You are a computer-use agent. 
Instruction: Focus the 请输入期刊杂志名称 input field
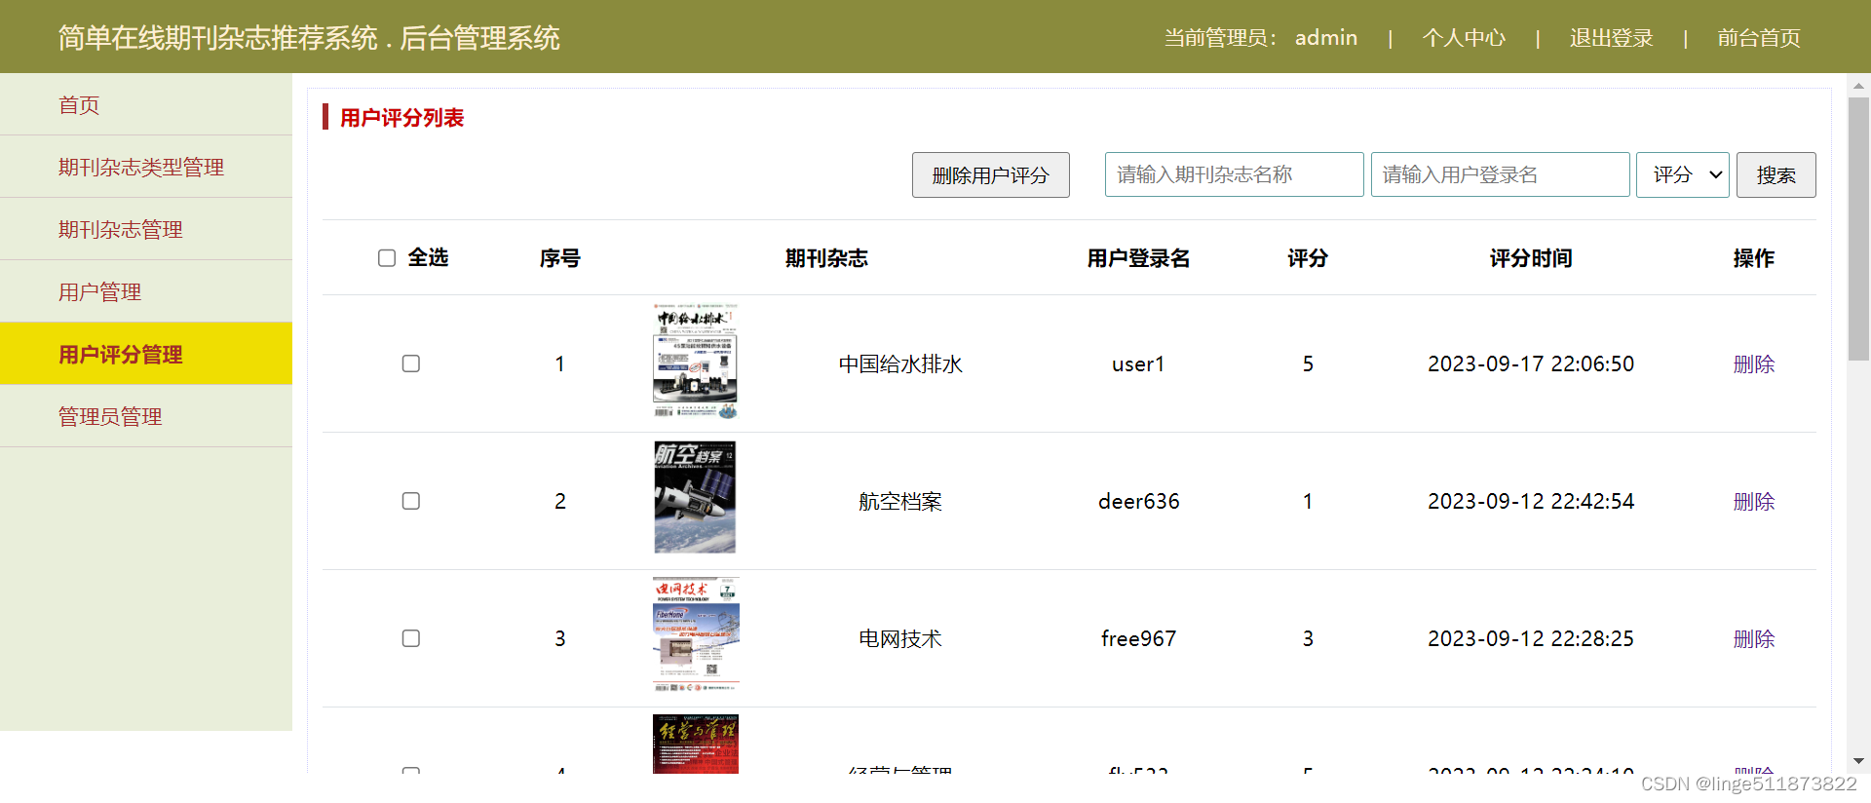(1234, 174)
